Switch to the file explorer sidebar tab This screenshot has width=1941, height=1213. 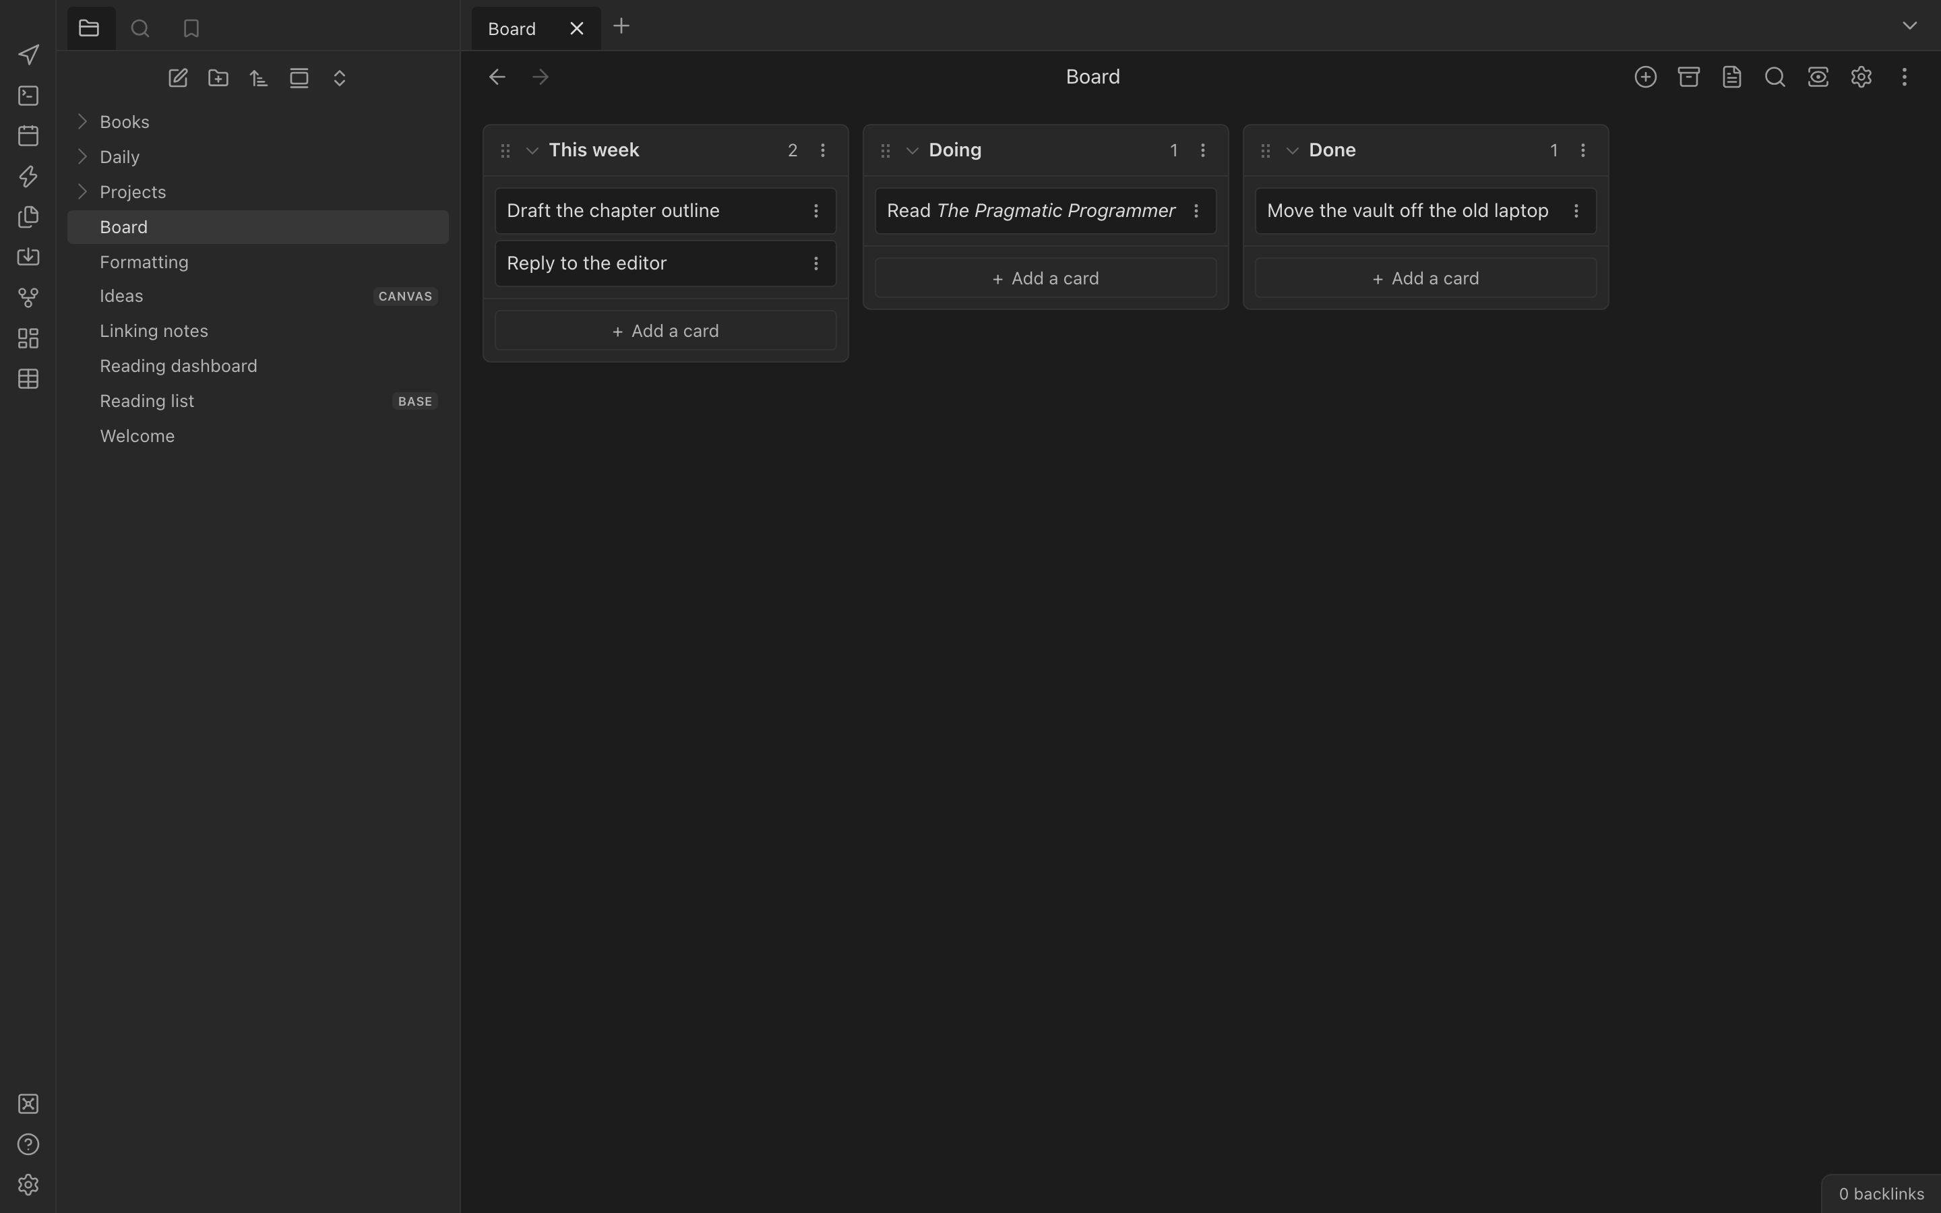[90, 29]
